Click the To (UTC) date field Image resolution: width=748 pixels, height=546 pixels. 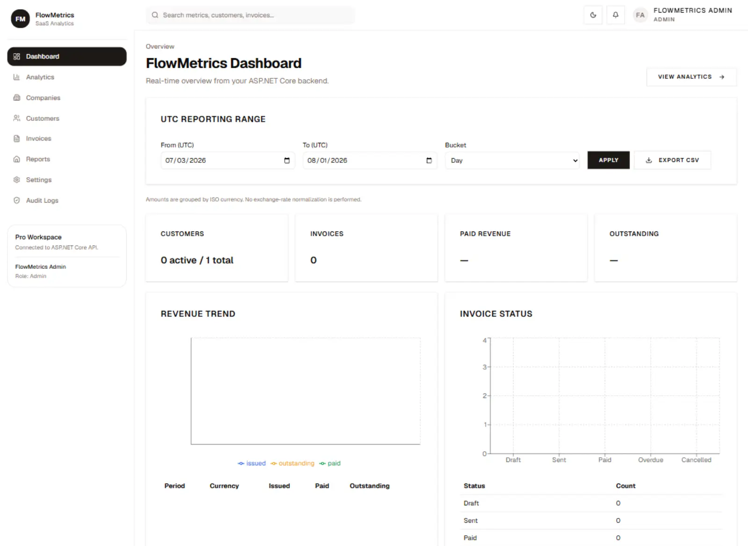tap(370, 161)
